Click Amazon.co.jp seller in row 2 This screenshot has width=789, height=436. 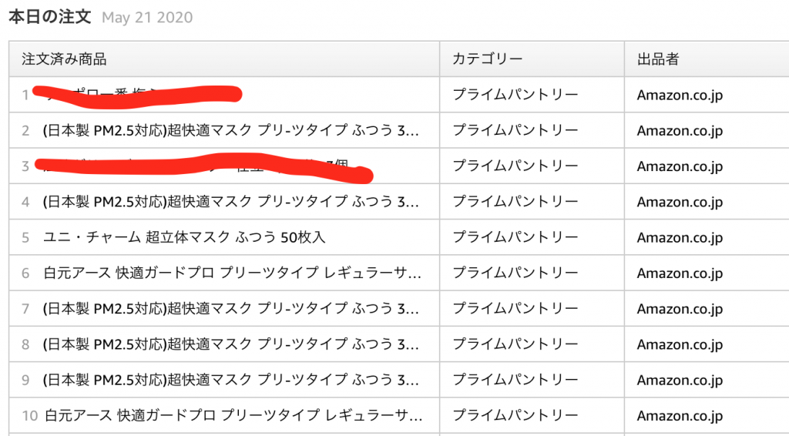click(680, 131)
